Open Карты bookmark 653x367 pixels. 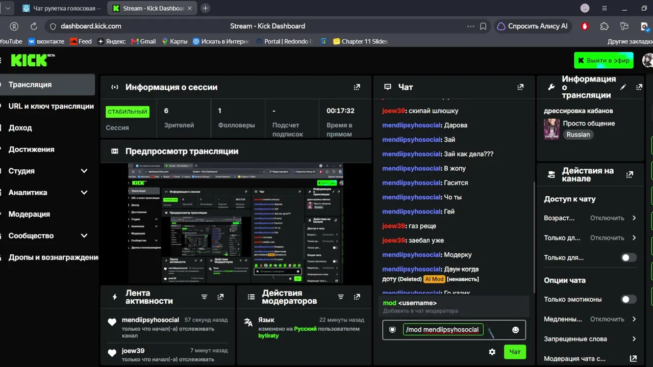174,41
